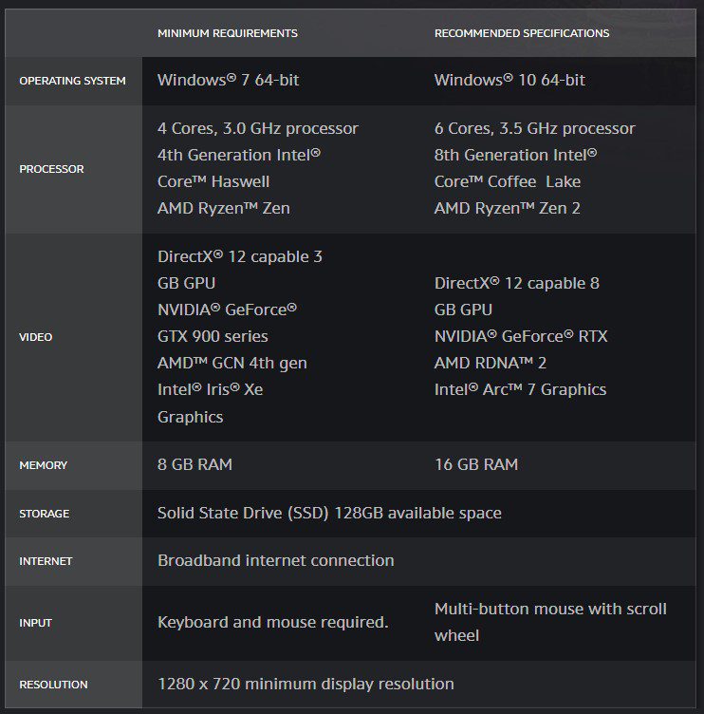Click the Intel Arc 7 Graphics text
The width and height of the screenshot is (704, 714).
coord(520,389)
